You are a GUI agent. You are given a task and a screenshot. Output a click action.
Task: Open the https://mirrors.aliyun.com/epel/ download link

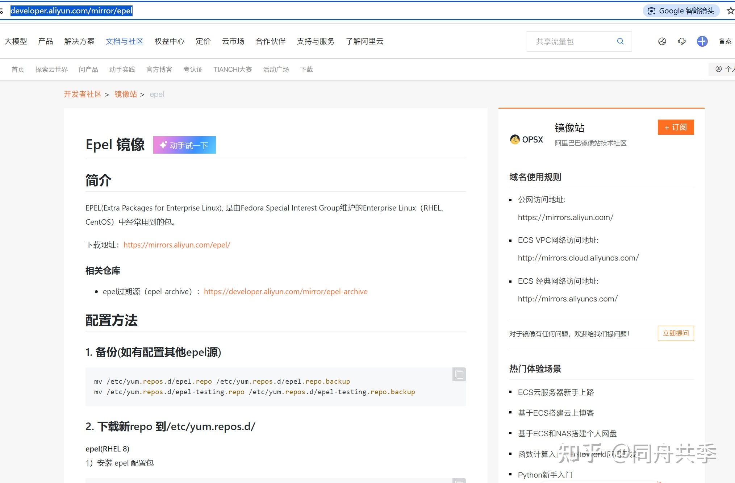[177, 245]
